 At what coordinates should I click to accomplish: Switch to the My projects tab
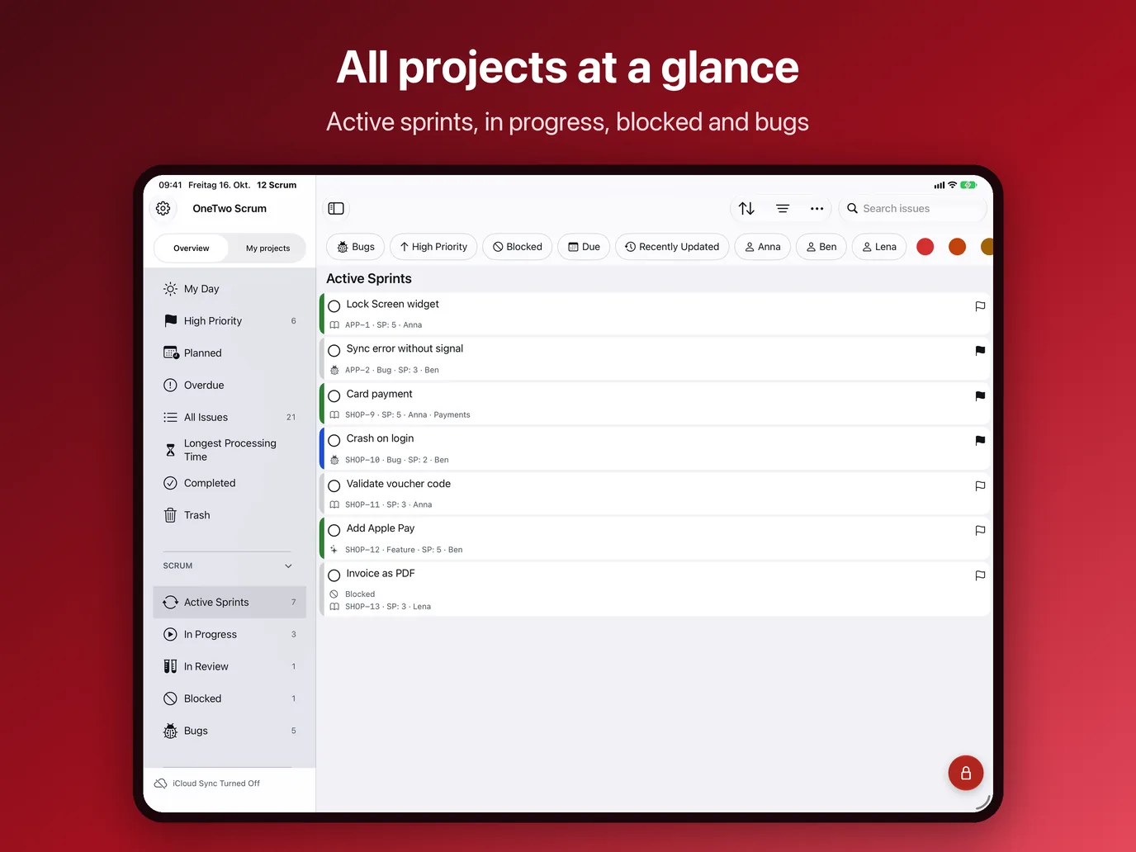coord(268,248)
